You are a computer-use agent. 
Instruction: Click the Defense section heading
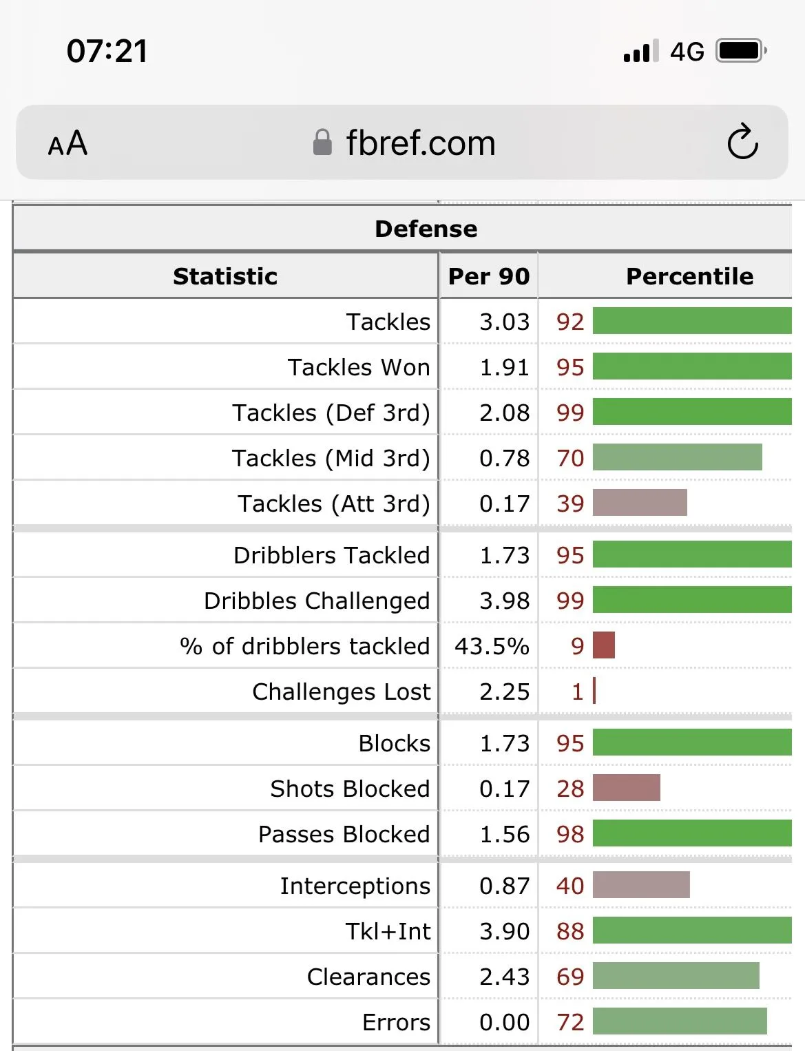[426, 229]
